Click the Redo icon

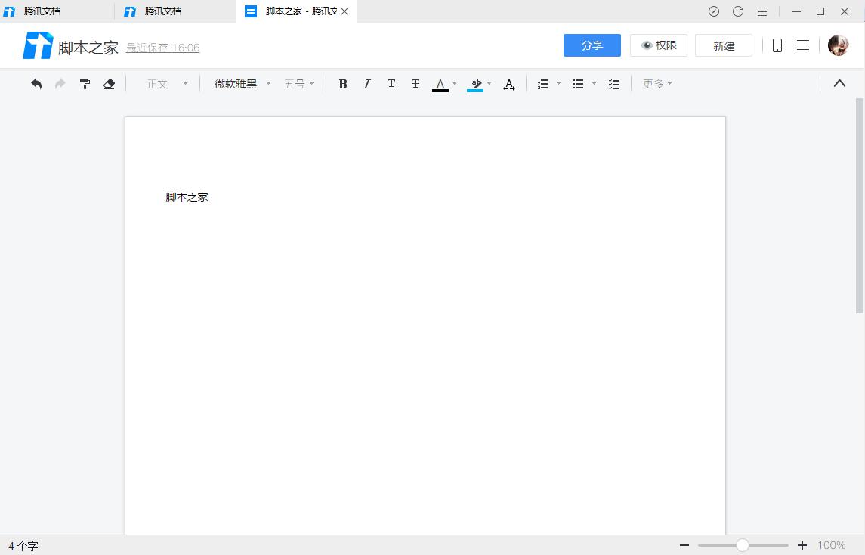click(x=60, y=83)
